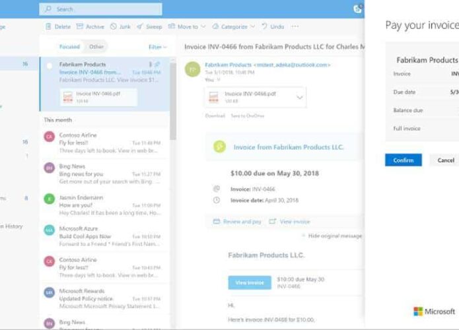The width and height of the screenshot is (459, 330).
Task: Open more toolbar options ellipsis
Action: (295, 26)
